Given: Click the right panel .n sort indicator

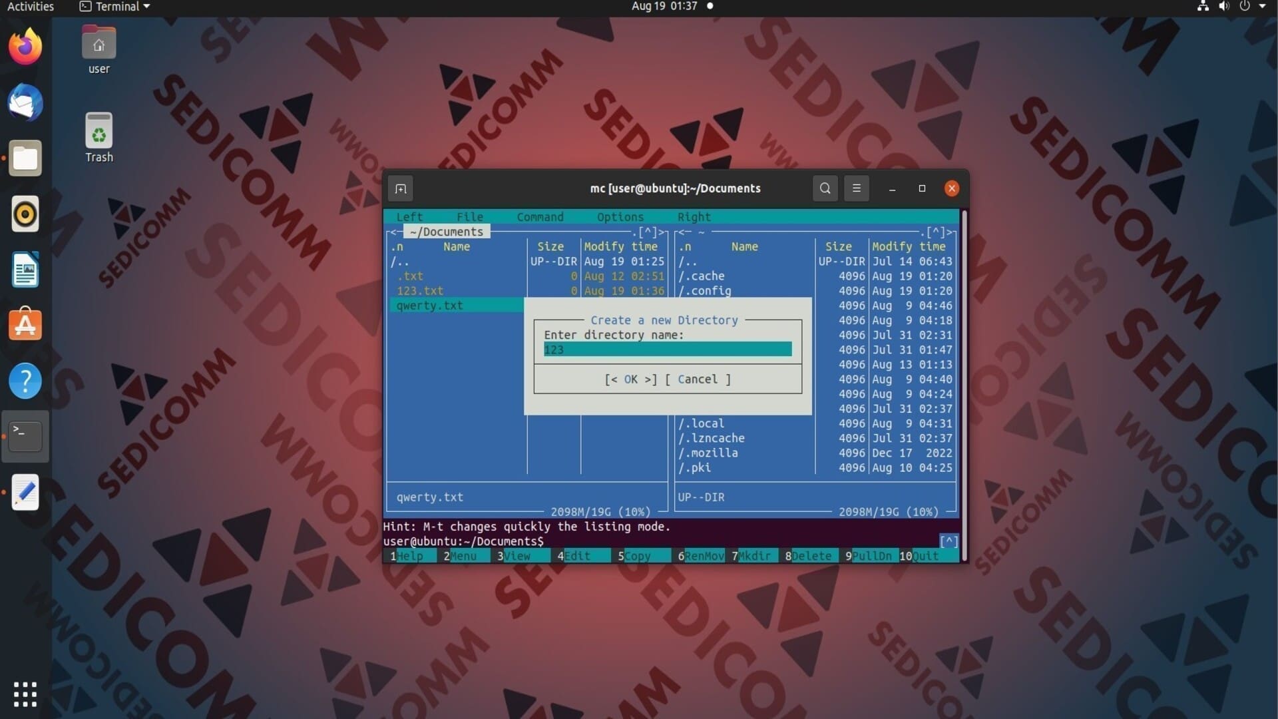Looking at the screenshot, I should coord(685,247).
